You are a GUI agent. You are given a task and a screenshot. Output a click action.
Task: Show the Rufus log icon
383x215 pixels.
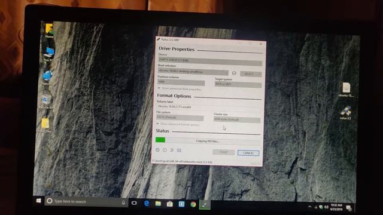pyautogui.click(x=179, y=150)
